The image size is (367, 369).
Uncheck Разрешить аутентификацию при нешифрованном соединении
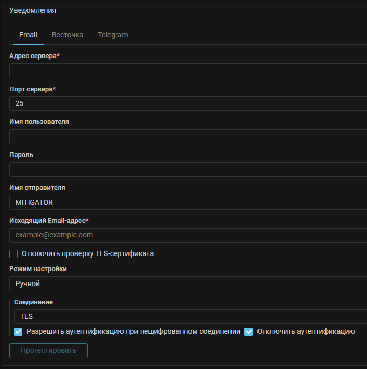[19, 331]
